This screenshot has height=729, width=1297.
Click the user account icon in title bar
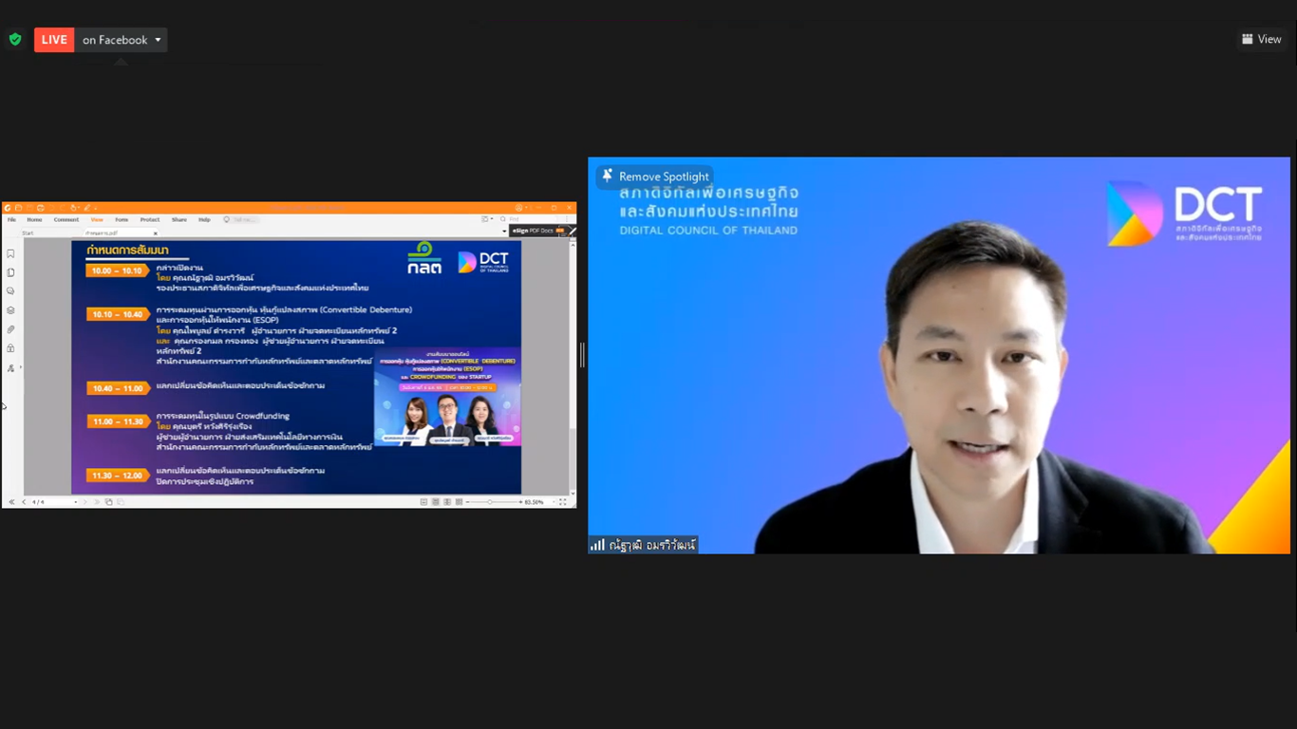[x=518, y=208]
